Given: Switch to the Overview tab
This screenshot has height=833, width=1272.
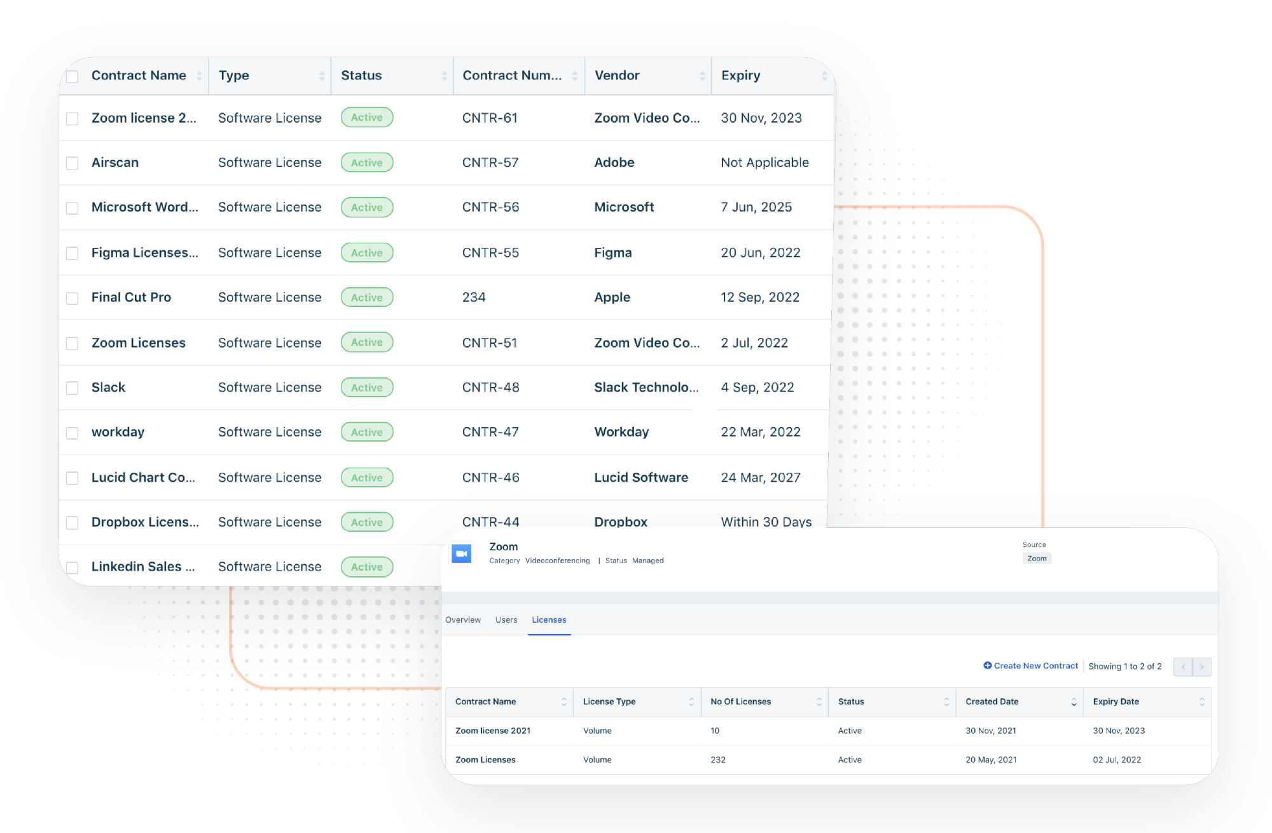Looking at the screenshot, I should [463, 620].
